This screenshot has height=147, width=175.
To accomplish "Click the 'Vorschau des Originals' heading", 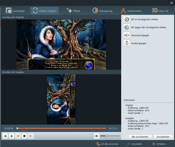I will [x=13, y=17].
